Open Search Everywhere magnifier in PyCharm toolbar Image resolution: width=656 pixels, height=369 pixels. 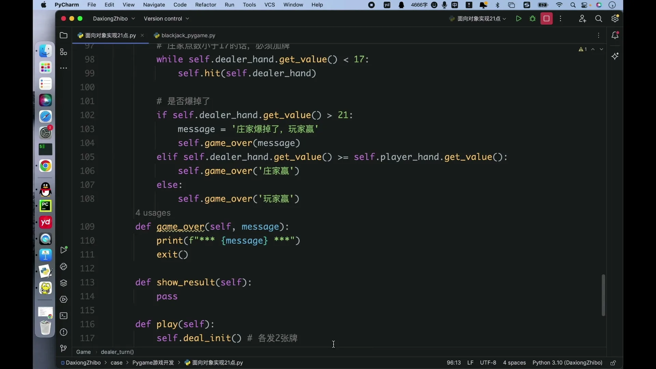[599, 19]
